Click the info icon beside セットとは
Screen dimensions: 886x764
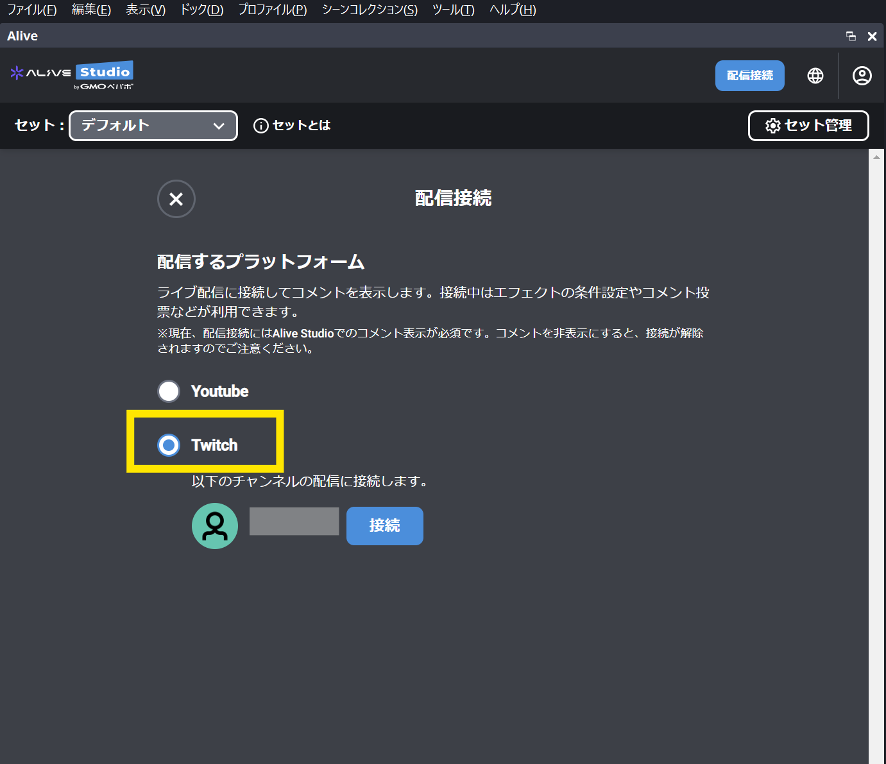(260, 126)
